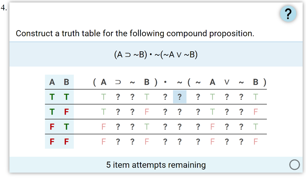Click the ? under the dot operator in row F F
This screenshot has width=306, height=186.
tap(165, 142)
